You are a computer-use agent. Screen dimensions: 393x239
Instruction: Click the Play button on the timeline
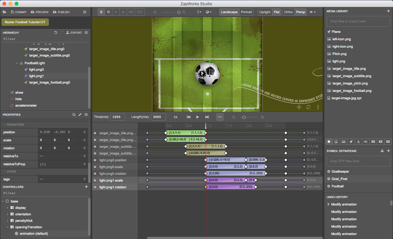(197, 117)
